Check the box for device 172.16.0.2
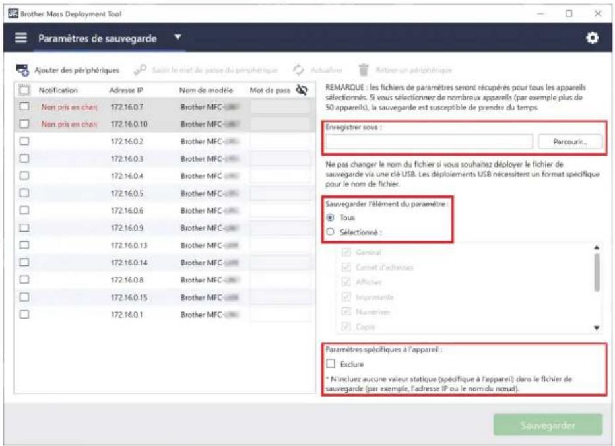615x446 pixels. (x=24, y=141)
